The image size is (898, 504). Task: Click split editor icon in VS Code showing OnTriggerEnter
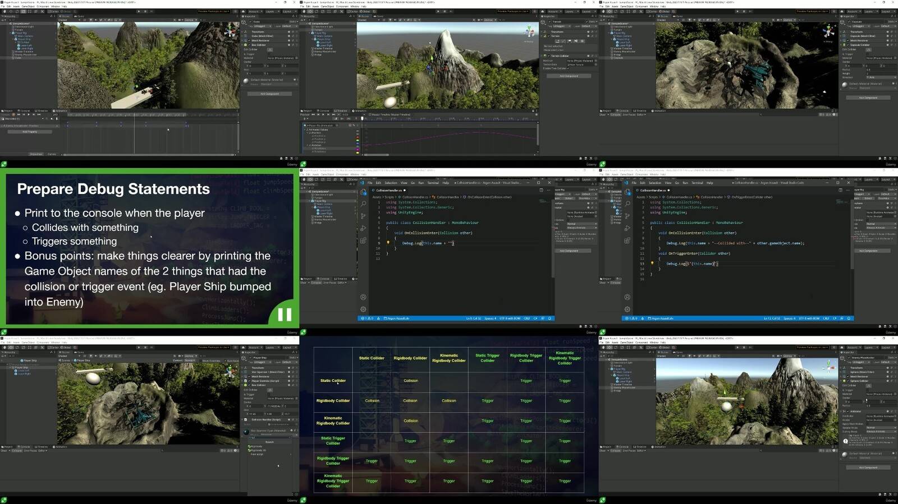(840, 190)
